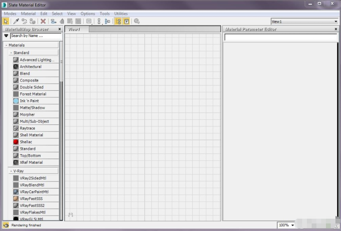
Task: Select the Shellac material
Action: point(36,142)
